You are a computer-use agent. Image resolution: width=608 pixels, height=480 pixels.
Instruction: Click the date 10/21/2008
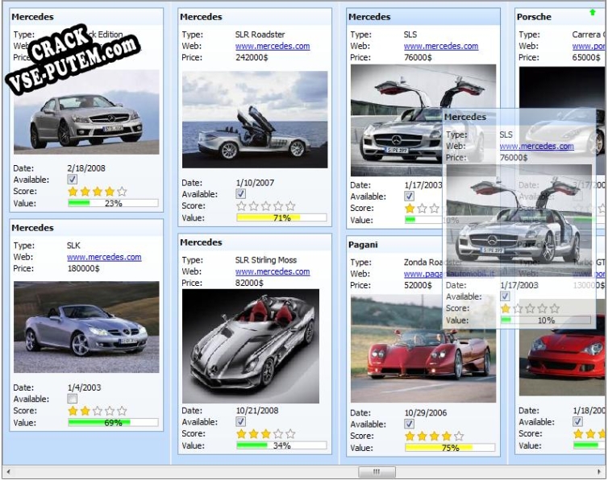click(257, 410)
